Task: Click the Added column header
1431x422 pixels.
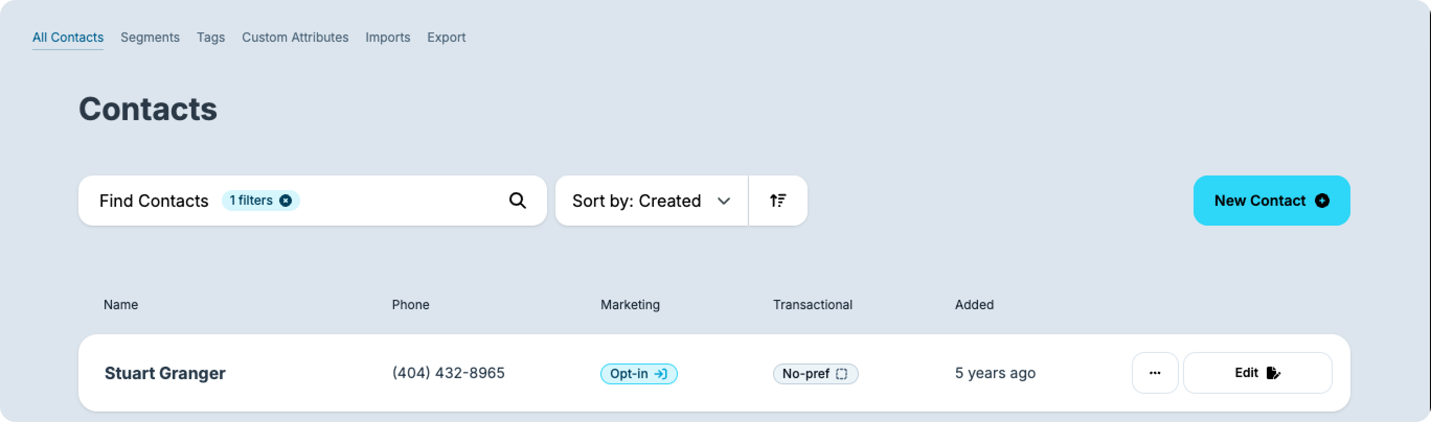Action: click(x=974, y=304)
